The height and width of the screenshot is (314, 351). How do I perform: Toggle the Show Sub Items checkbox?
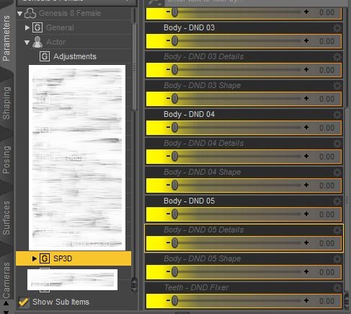click(23, 302)
